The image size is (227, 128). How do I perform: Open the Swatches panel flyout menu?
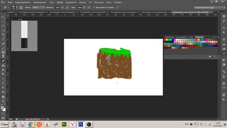pyautogui.click(x=219, y=37)
